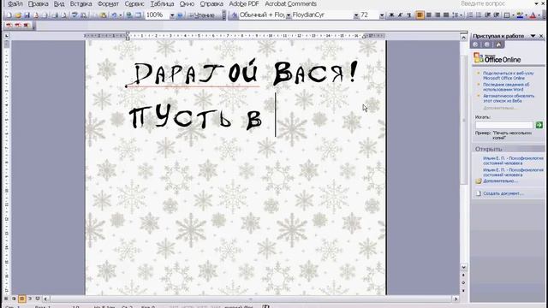Click the Save diskette icon

click(27, 15)
